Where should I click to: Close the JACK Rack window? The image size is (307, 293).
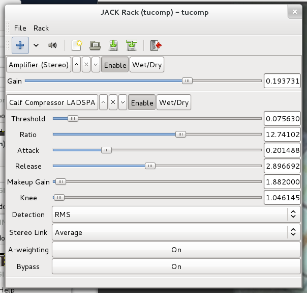(x=295, y=12)
